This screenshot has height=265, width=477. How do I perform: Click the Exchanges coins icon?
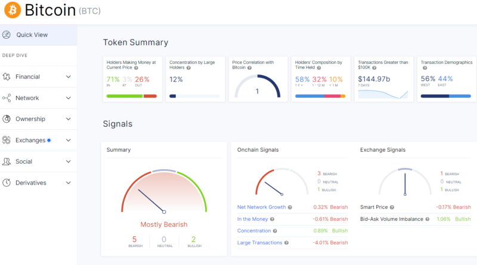[7, 140]
